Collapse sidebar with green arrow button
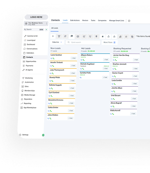 tap(43, 135)
